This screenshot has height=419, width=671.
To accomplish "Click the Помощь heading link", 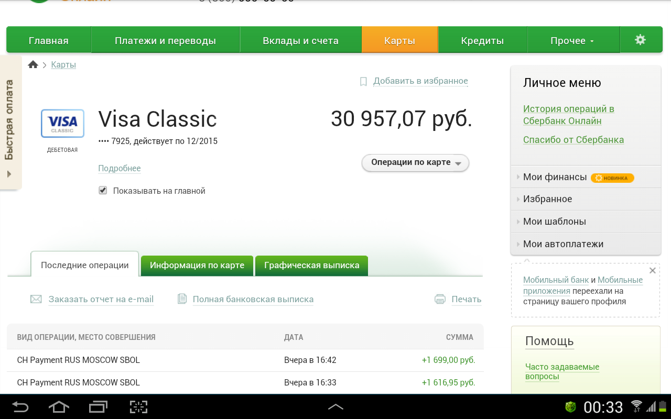I will tap(549, 341).
